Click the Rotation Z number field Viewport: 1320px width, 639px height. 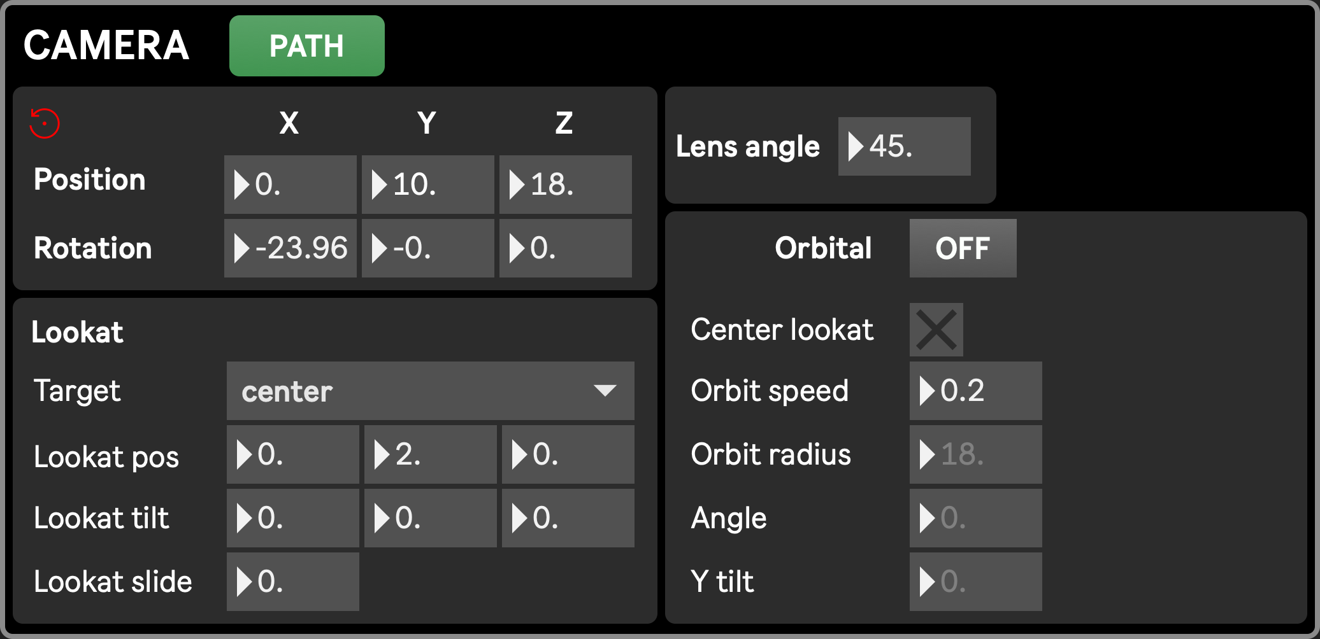565,248
